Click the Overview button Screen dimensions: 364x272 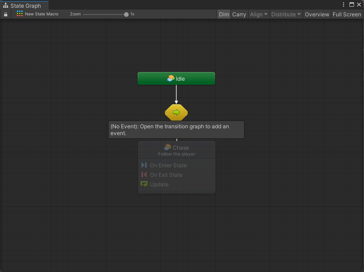coord(317,15)
